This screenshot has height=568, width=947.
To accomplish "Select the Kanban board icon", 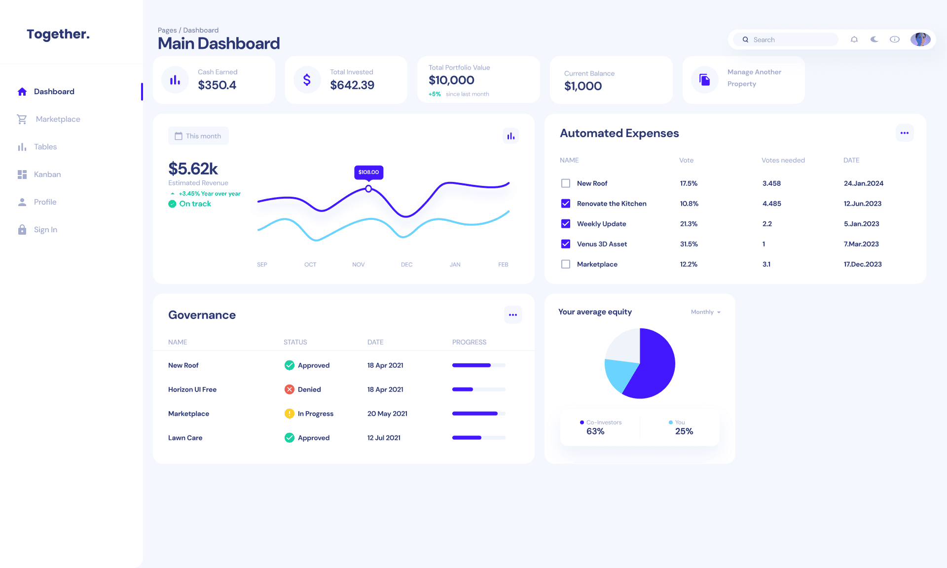I will [x=22, y=174].
